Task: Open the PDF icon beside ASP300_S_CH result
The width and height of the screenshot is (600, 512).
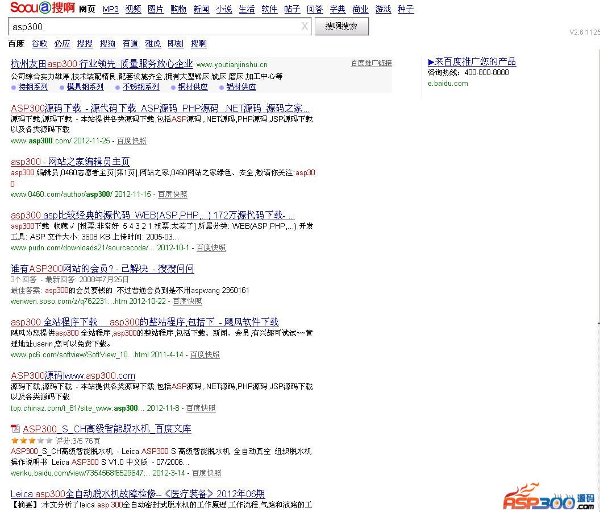Action: point(15,428)
